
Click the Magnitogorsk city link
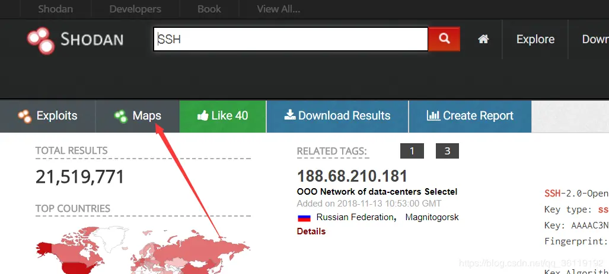[432, 217]
